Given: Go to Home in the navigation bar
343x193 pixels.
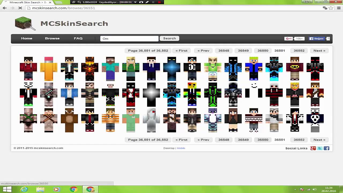Looking at the screenshot, I should [x=27, y=38].
